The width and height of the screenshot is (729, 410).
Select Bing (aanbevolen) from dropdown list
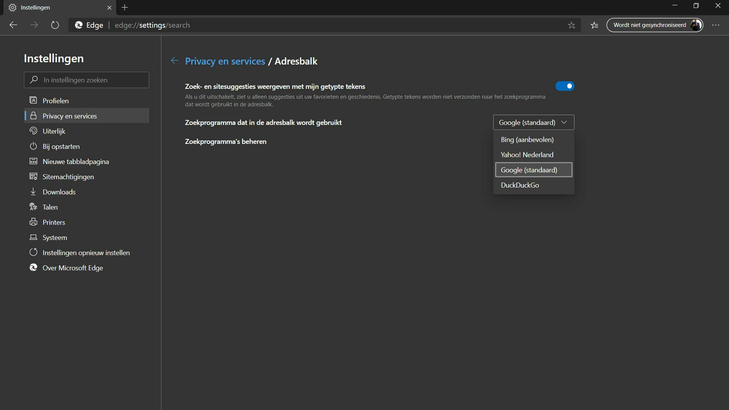pos(527,140)
